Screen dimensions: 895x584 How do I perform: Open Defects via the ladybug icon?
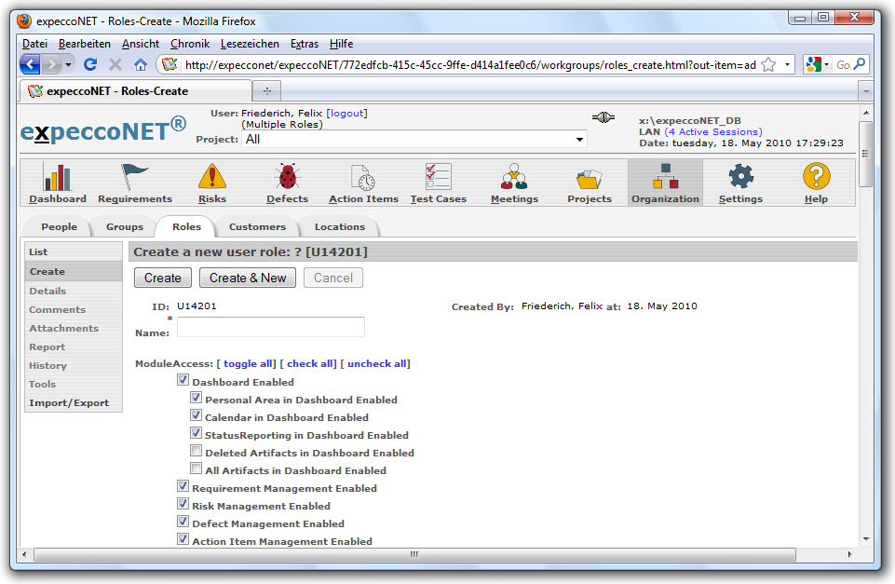tap(287, 177)
